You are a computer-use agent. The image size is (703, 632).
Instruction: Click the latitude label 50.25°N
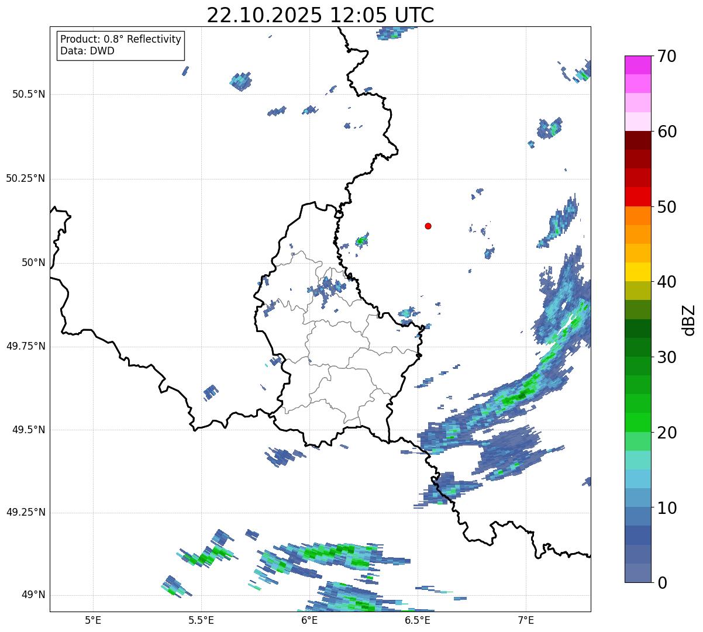click(26, 178)
